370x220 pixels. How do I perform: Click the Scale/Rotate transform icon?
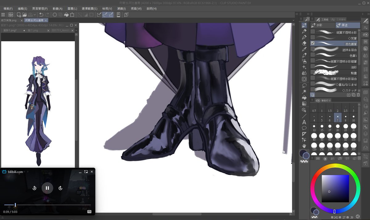point(72,14)
